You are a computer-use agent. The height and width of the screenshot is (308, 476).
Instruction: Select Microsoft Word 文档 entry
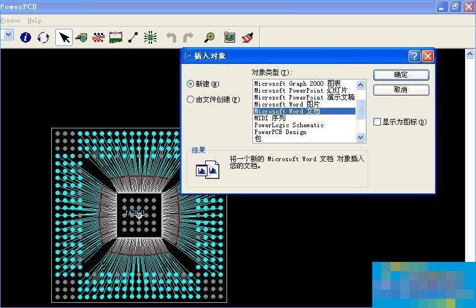click(304, 111)
